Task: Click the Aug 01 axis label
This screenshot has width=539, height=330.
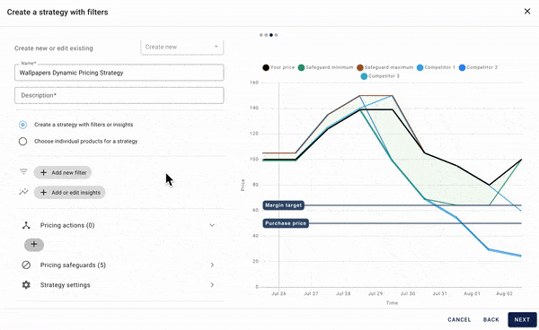Action: click(x=472, y=293)
